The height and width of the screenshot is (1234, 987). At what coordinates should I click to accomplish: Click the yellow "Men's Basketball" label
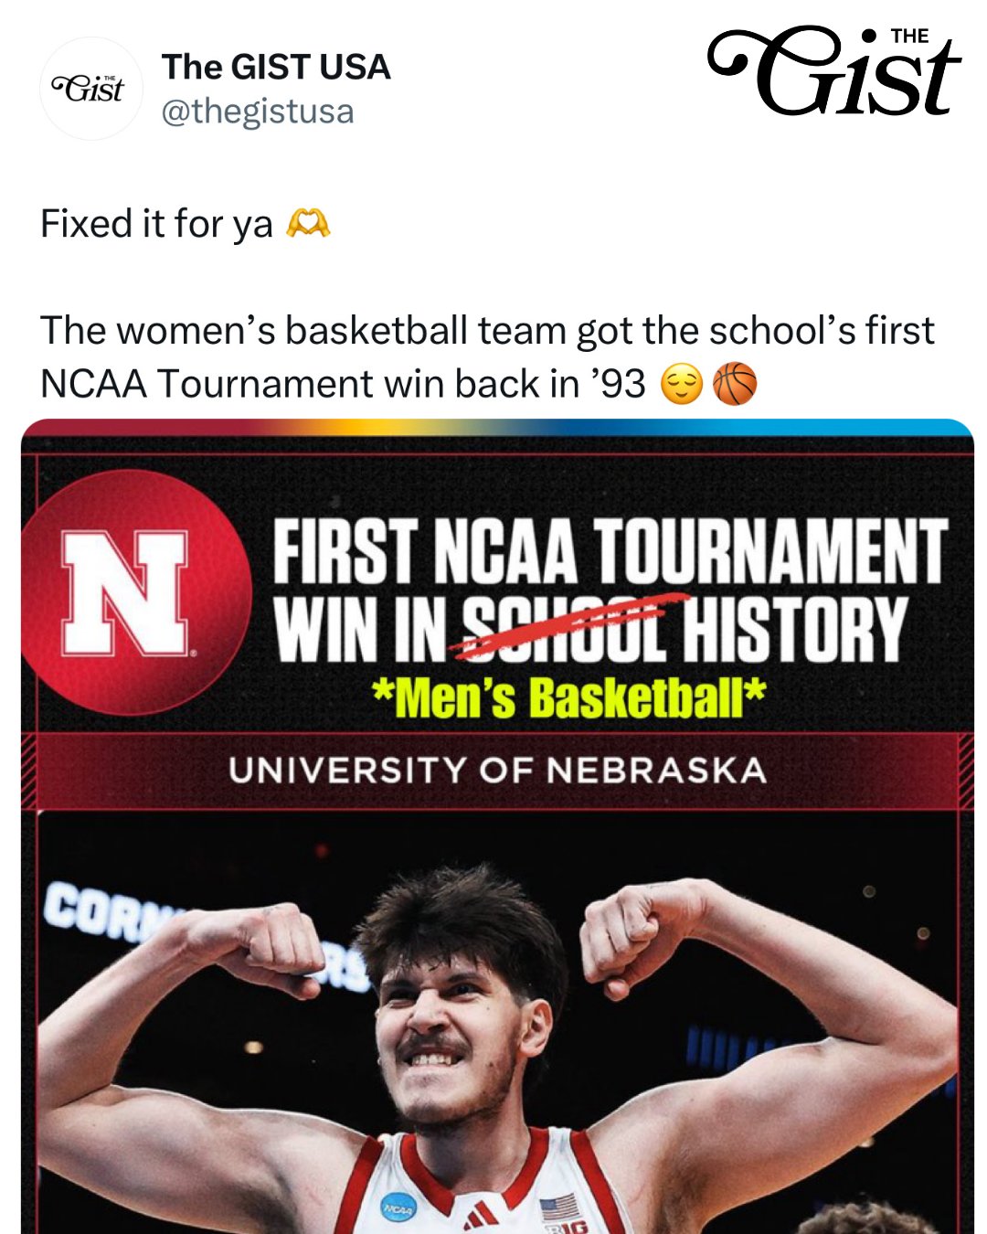point(568,698)
